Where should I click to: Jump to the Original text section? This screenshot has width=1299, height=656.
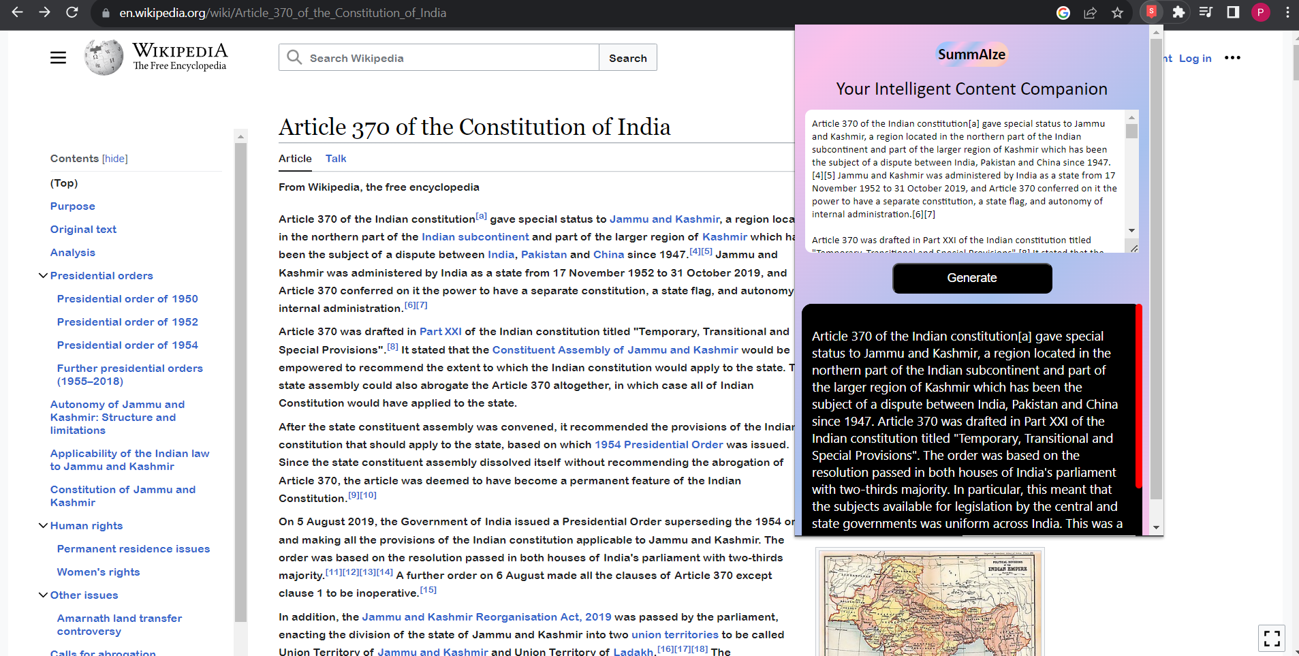[x=83, y=230]
